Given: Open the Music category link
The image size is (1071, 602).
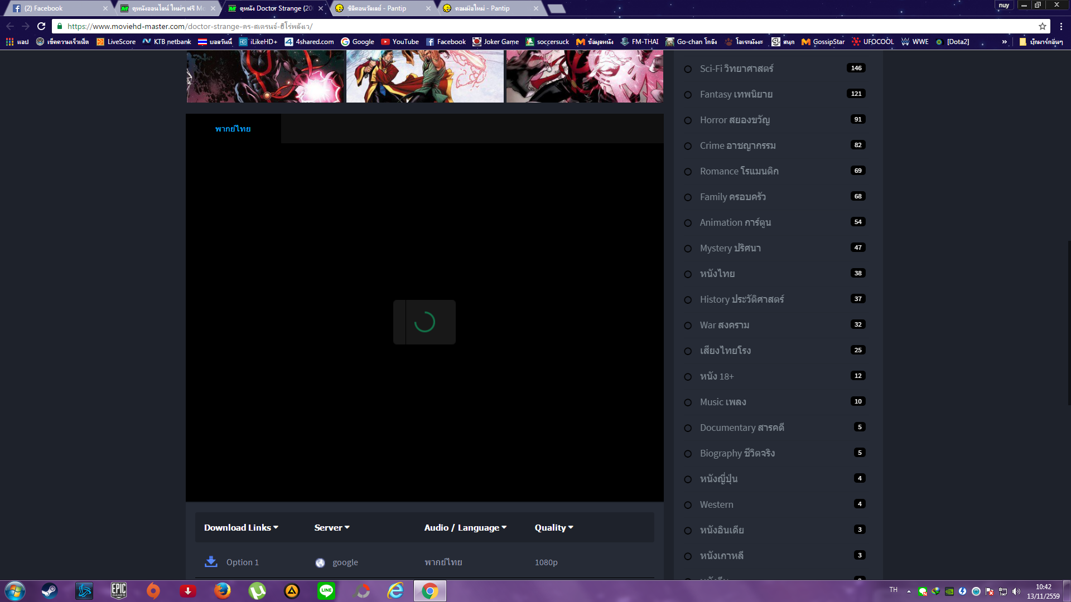Looking at the screenshot, I should click(x=723, y=402).
